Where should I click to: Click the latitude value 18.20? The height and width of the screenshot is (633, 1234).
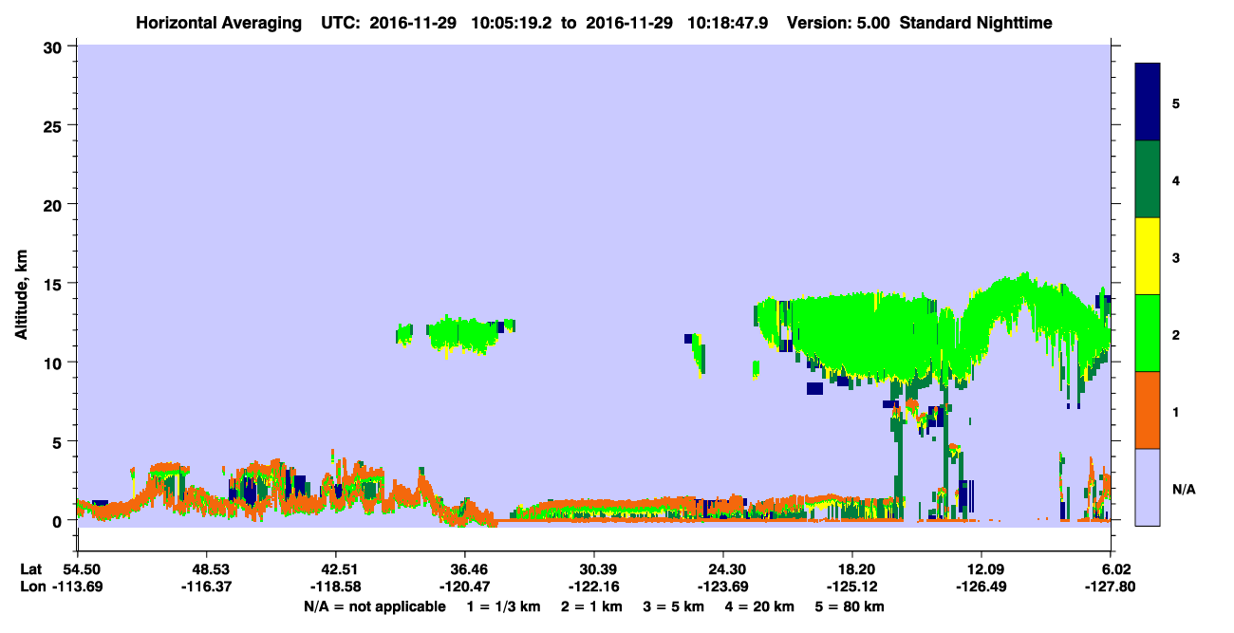[852, 569]
